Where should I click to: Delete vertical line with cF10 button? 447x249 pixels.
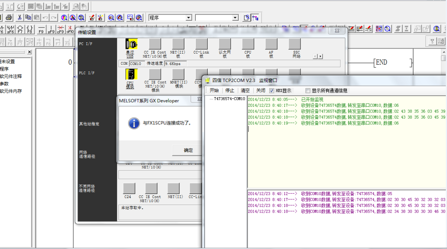coord(70,29)
